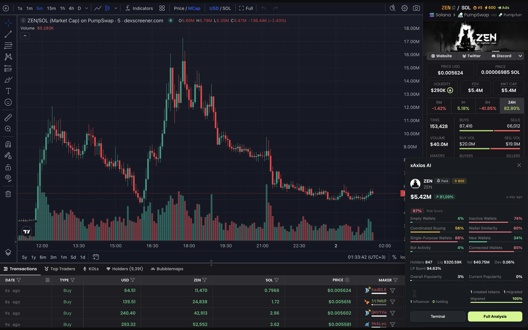The width and height of the screenshot is (528, 330).
Task: Toggle stay in drawing mode
Action: click(x=8, y=156)
